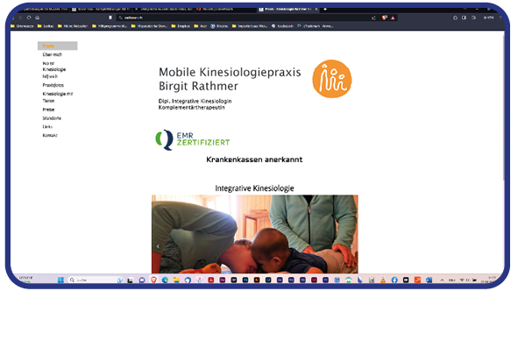Image resolution: width=518 pixels, height=362 pixels.
Task: Open Adobe InDesign from the taskbar
Action: (x=314, y=280)
